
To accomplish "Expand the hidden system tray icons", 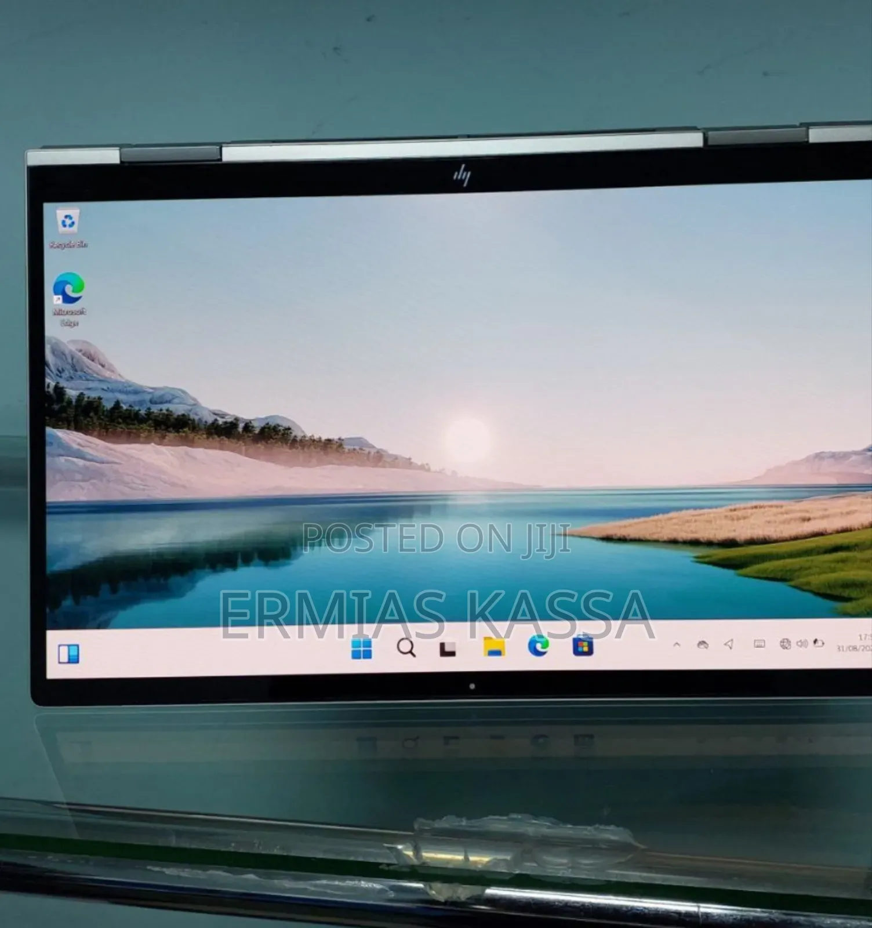I will [x=676, y=644].
